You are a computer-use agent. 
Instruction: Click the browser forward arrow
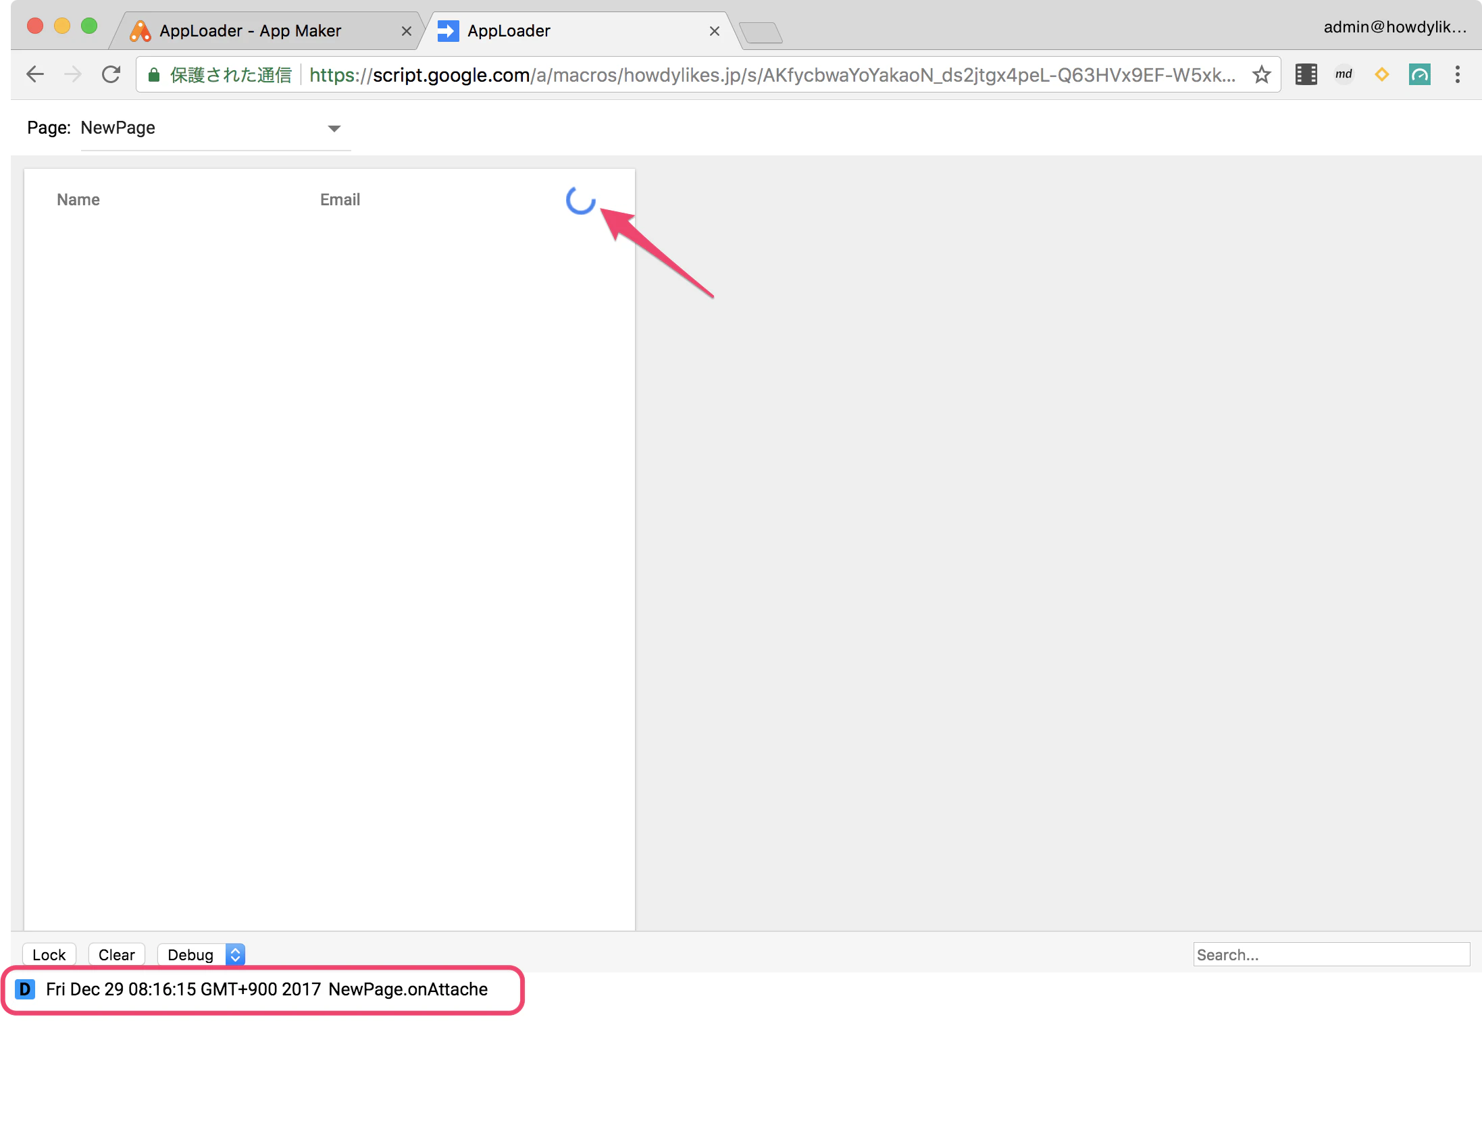pyautogui.click(x=72, y=75)
